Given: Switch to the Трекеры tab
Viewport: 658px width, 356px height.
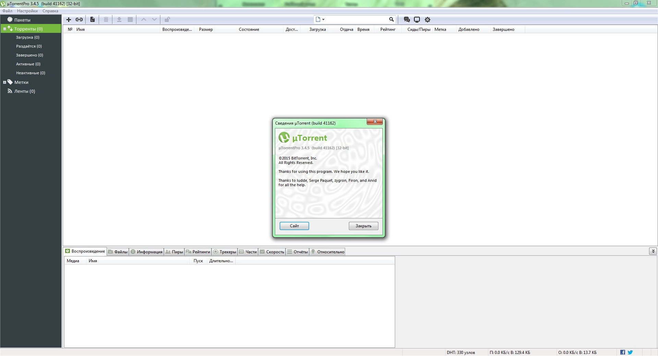Looking at the screenshot, I should tap(225, 252).
